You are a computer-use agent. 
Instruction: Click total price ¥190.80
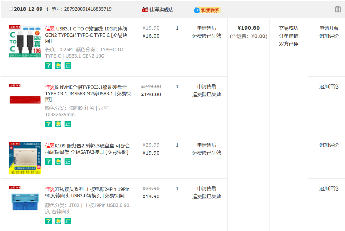249,28
